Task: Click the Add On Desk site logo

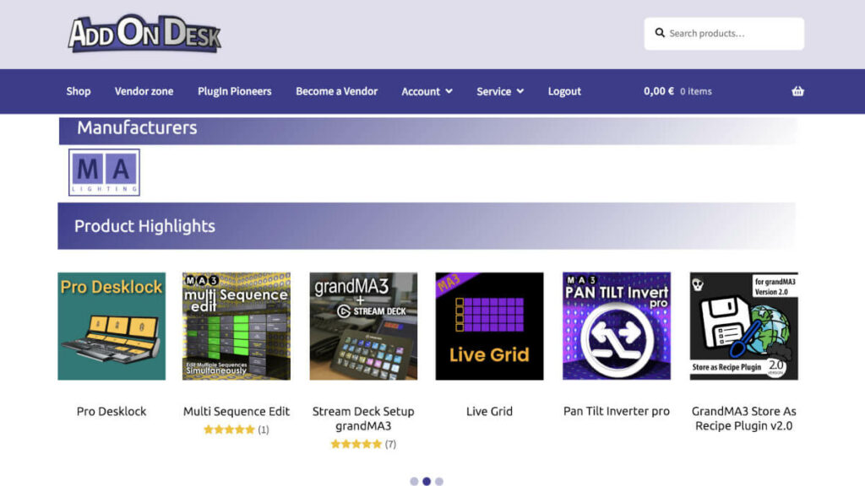Action: tap(144, 34)
